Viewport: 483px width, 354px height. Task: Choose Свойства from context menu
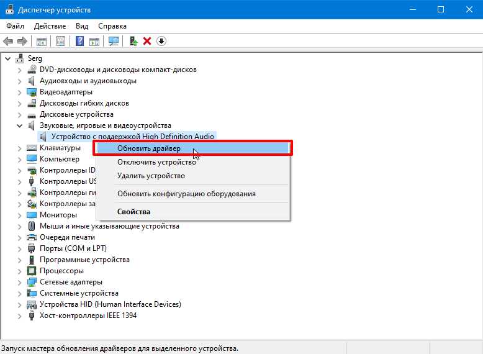(193, 212)
